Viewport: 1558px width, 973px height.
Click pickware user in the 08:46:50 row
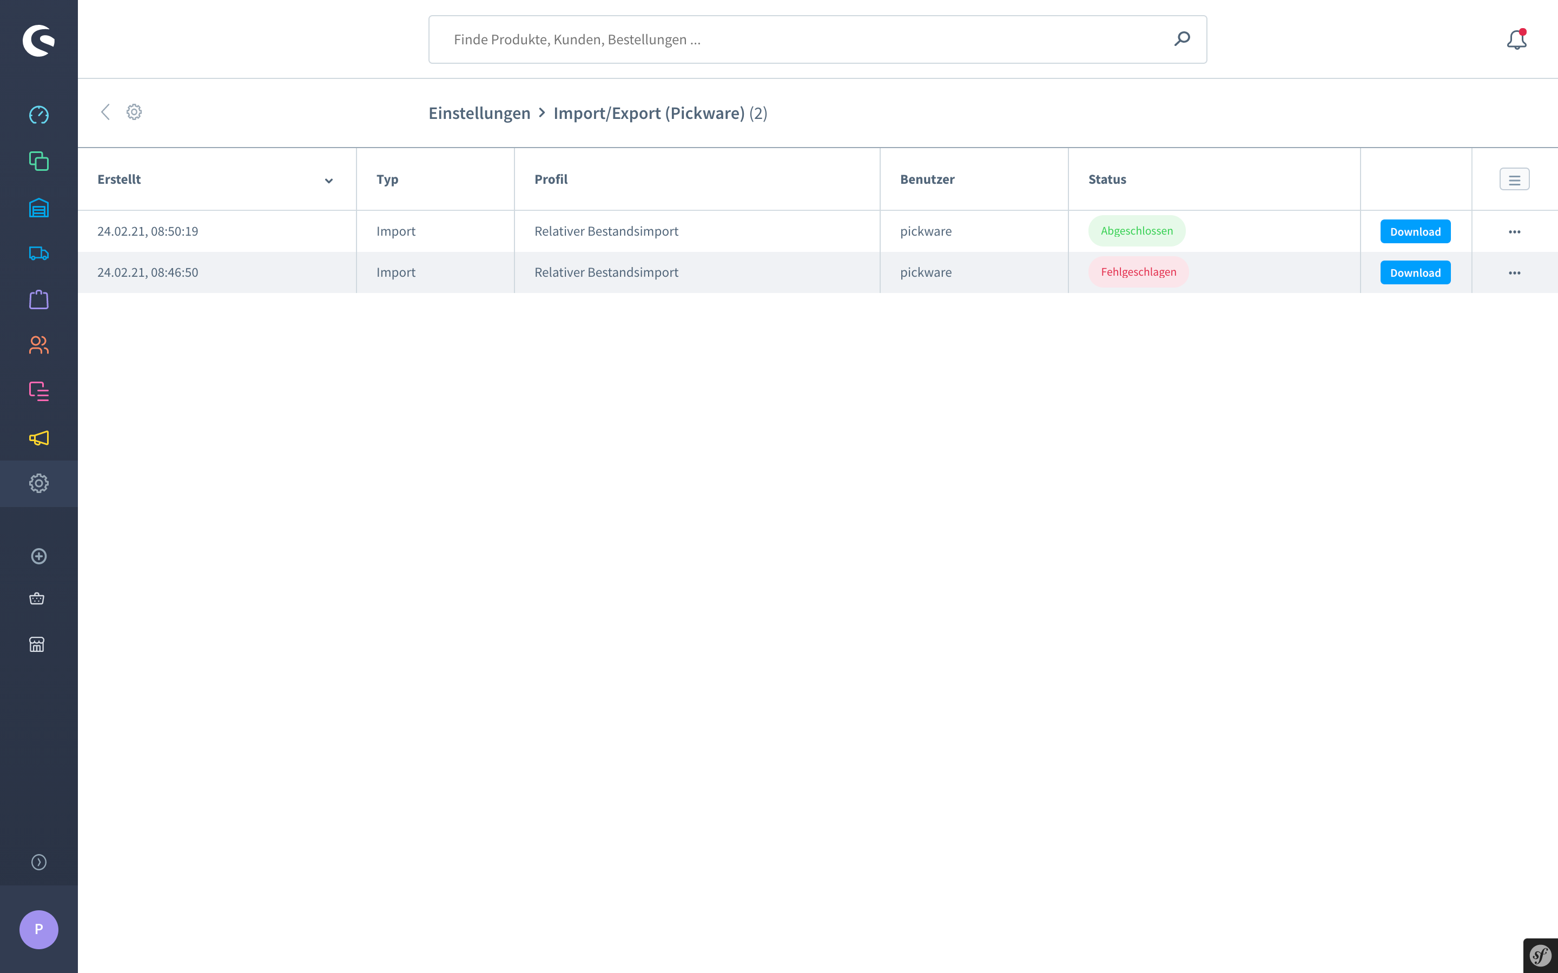[926, 272]
